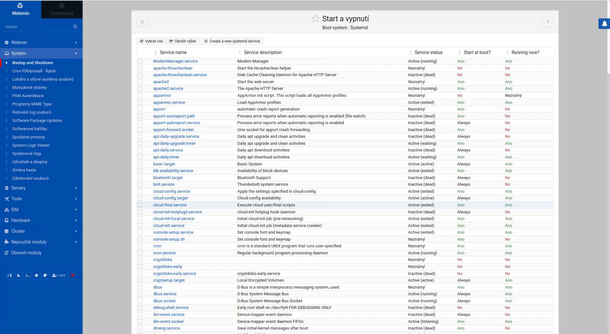Check the apparmor.service row checkbox
This screenshot has width=610, height=334.
(x=140, y=102)
